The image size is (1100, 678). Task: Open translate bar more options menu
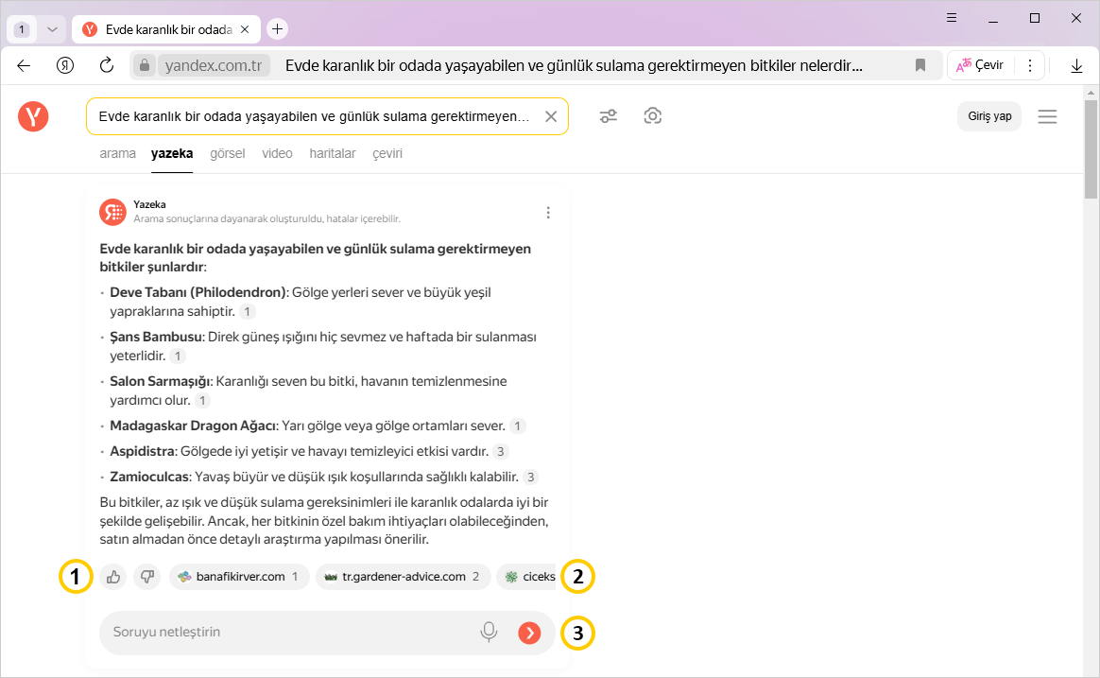tap(1030, 65)
